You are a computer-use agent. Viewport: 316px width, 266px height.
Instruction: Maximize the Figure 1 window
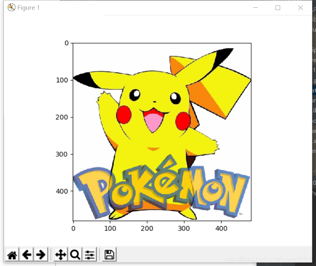pos(278,8)
